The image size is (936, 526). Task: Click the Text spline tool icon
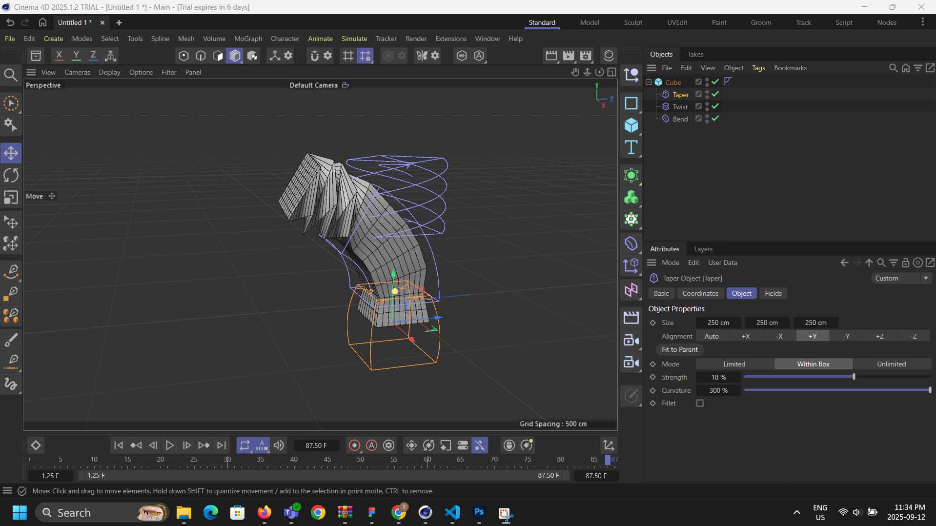(x=631, y=147)
